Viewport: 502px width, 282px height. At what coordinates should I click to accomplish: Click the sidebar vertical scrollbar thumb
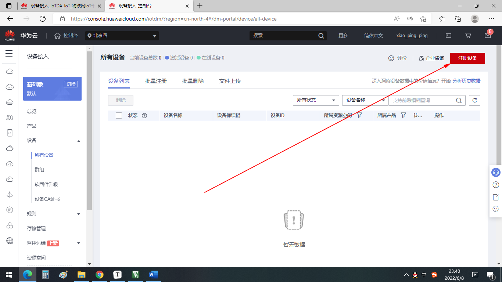[89, 130]
